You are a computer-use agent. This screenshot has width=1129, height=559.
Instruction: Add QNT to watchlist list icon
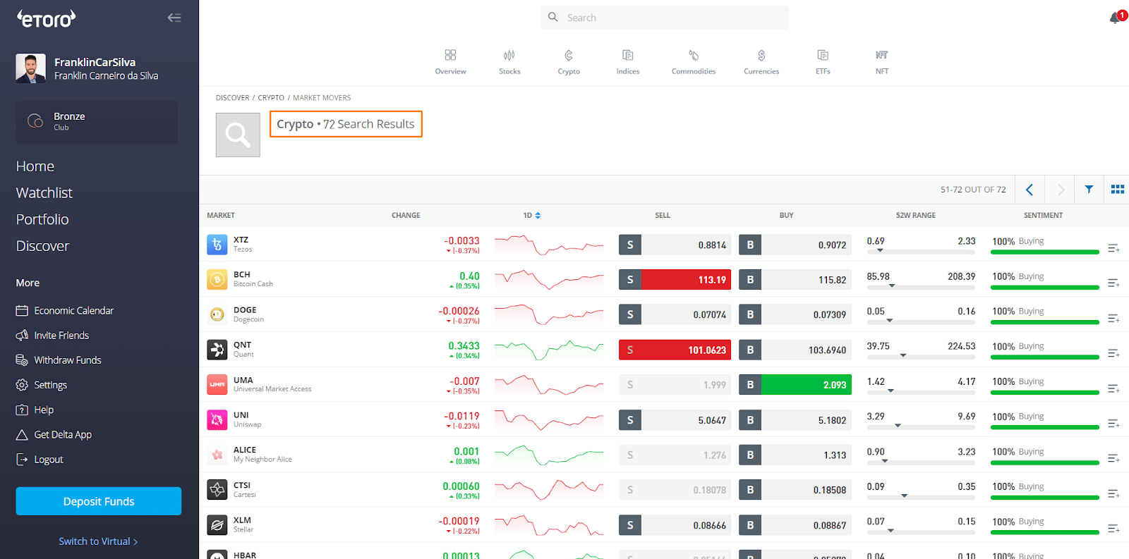point(1113,353)
